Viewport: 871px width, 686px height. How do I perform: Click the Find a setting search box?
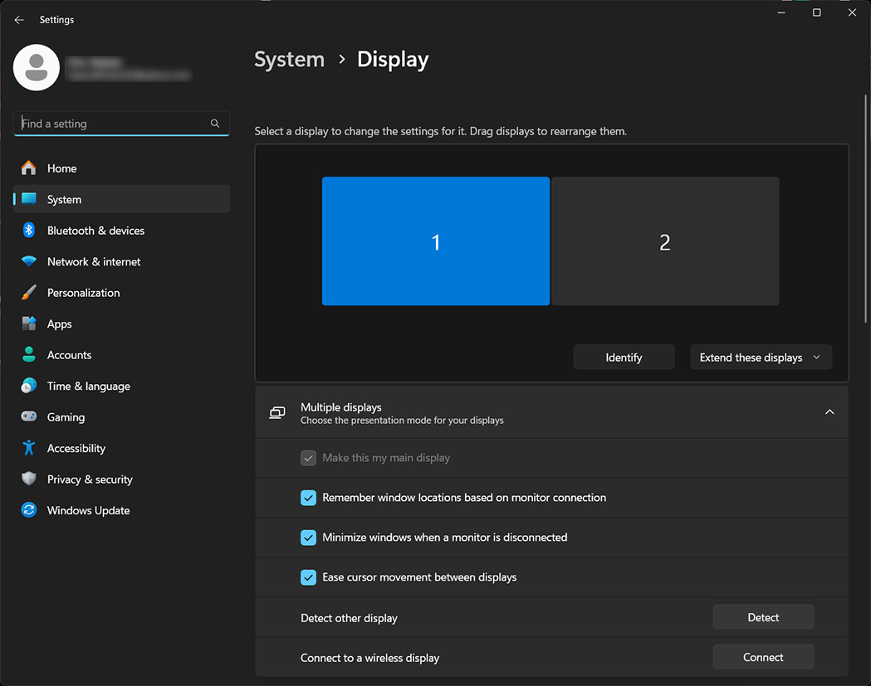pos(113,124)
